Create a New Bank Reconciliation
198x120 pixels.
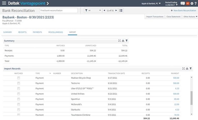(183, 10)
